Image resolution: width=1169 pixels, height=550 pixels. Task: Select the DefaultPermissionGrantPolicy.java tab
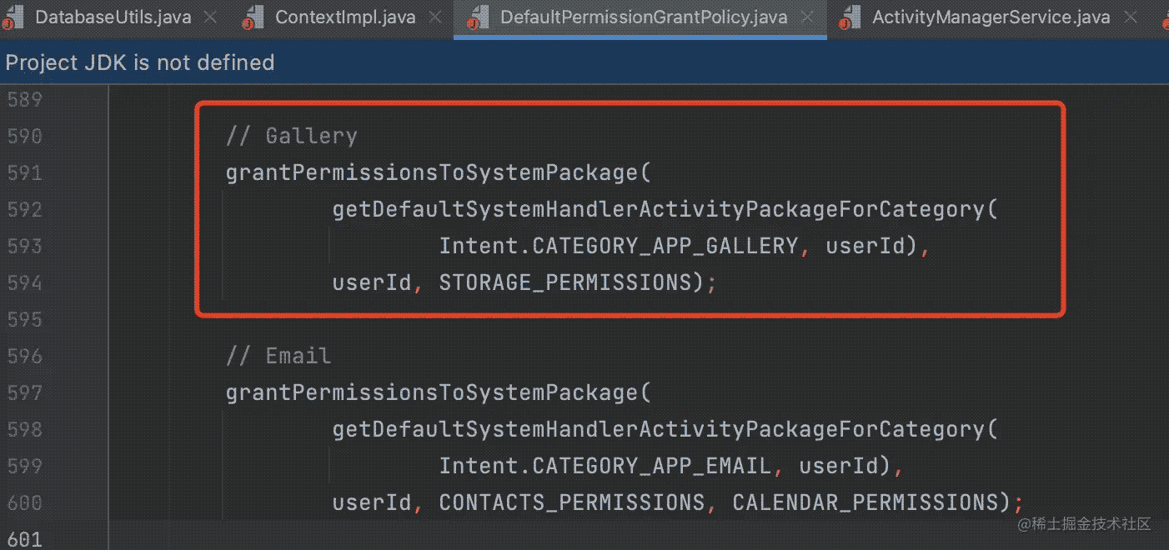[x=643, y=17]
